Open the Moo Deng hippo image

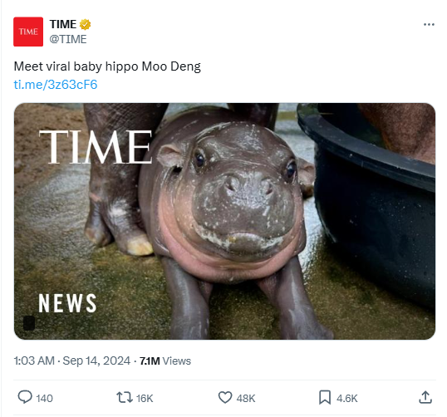(224, 221)
